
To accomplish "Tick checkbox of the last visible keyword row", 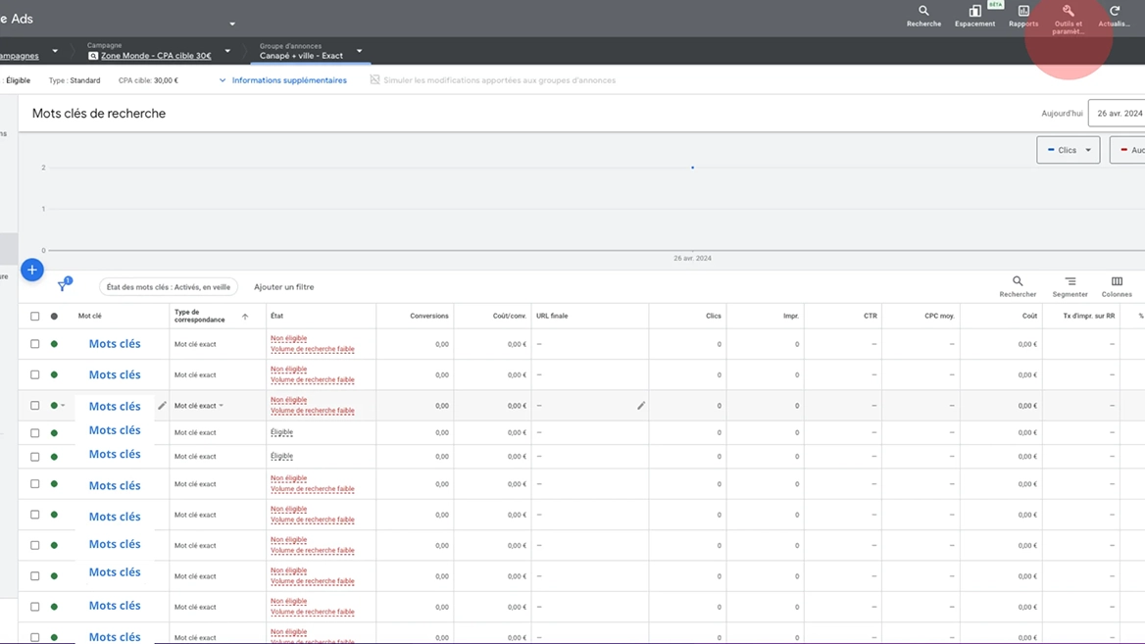I will (34, 637).
